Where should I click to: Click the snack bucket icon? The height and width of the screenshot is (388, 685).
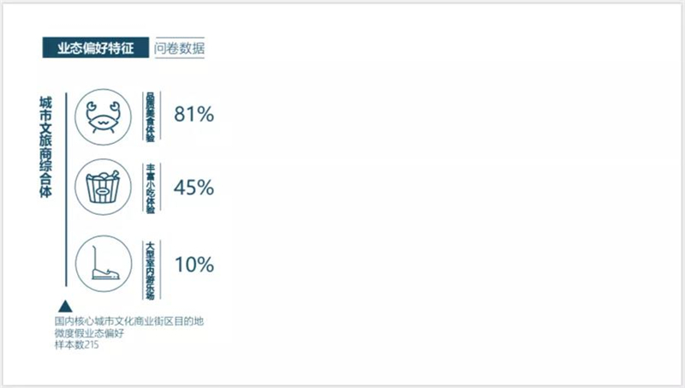click(104, 187)
